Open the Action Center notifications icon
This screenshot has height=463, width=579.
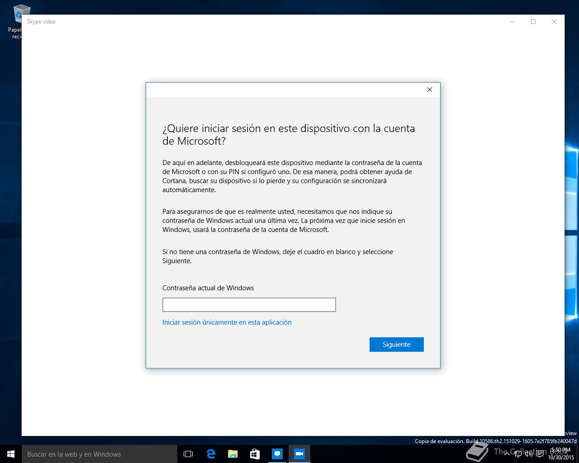point(540,454)
